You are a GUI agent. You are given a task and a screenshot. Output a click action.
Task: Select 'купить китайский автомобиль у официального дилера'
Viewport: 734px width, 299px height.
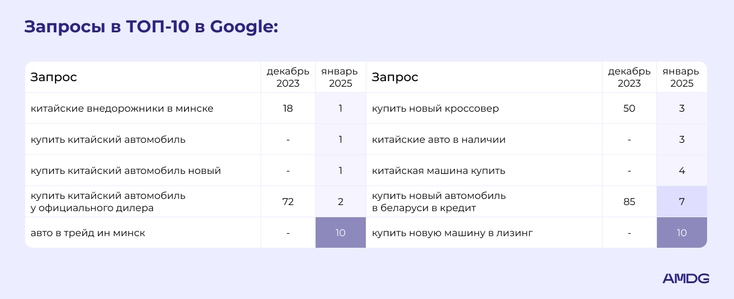(x=108, y=202)
